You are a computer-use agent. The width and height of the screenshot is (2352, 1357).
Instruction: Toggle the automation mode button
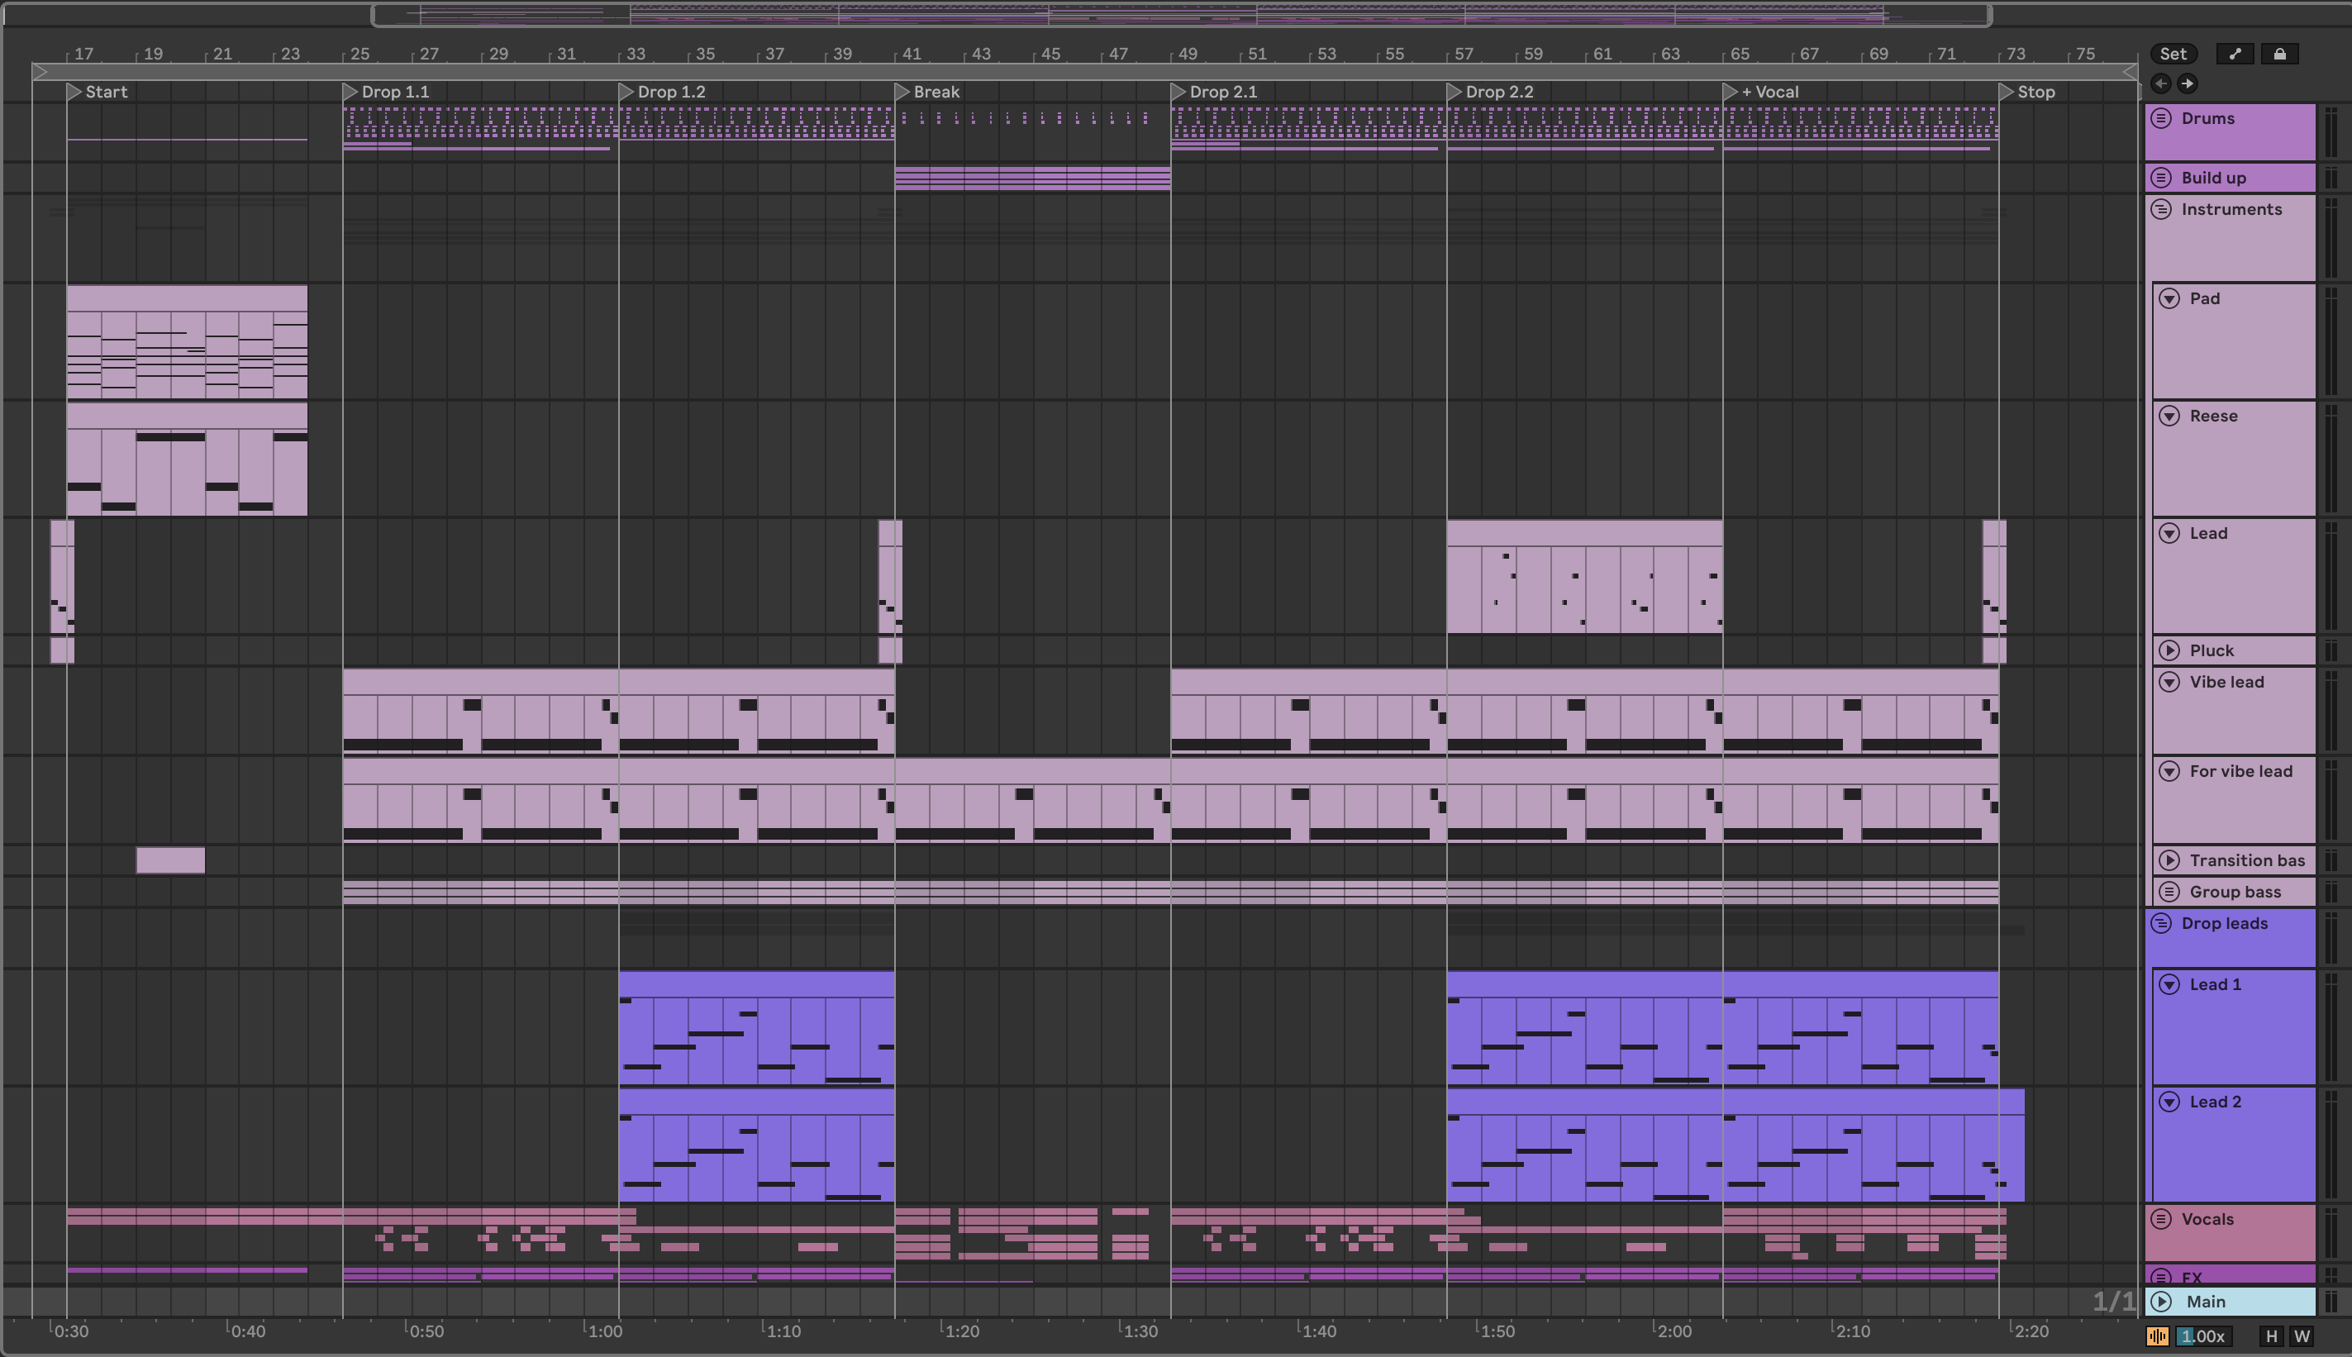tap(2235, 54)
